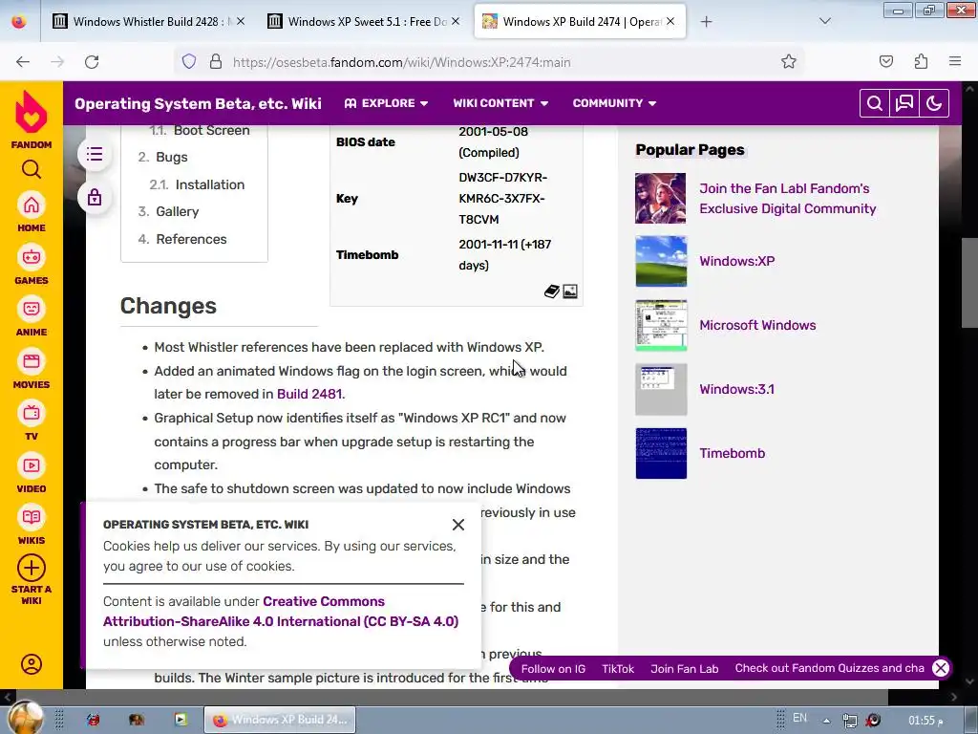The image size is (978, 734).
Task: Expand the Wiki Content menu
Action: pos(500,103)
